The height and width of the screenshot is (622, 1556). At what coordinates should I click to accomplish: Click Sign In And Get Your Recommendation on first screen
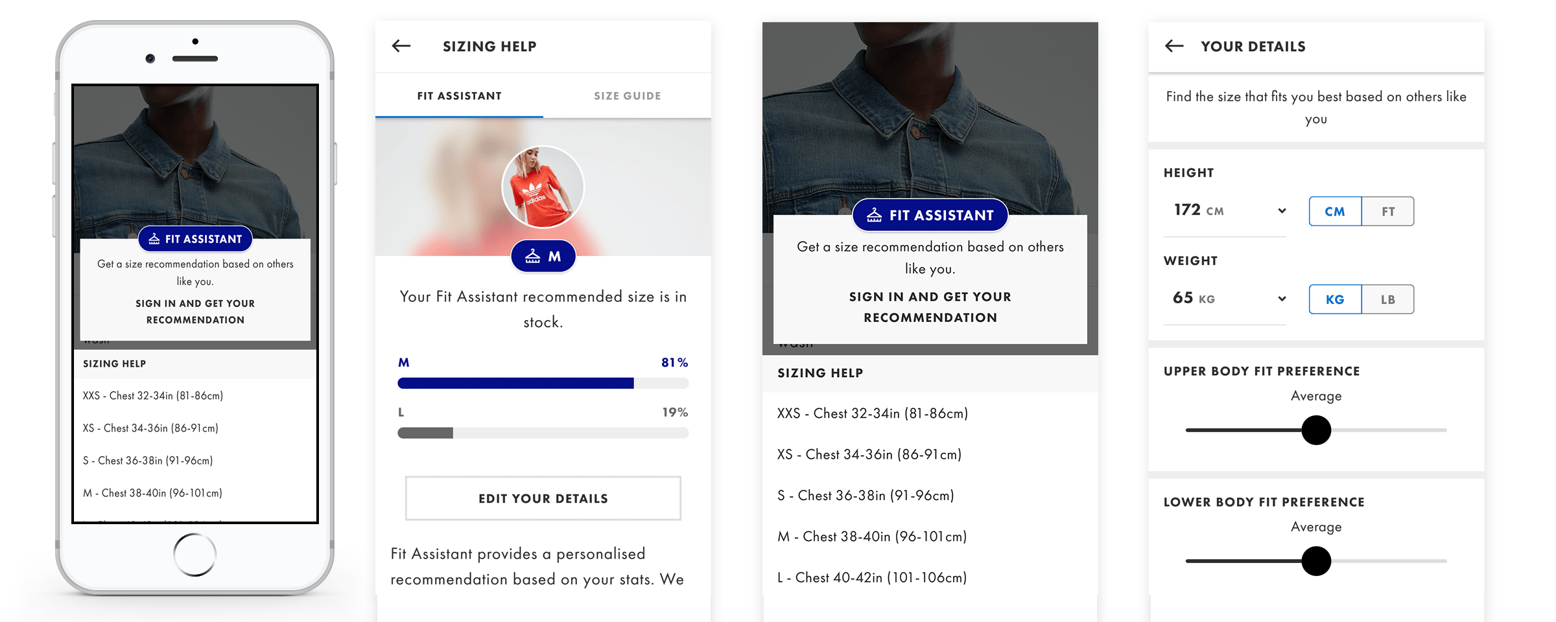pos(194,311)
